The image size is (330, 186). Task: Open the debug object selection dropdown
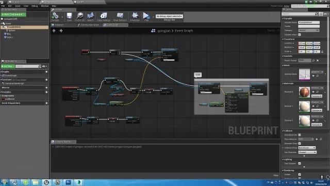[x=169, y=16]
